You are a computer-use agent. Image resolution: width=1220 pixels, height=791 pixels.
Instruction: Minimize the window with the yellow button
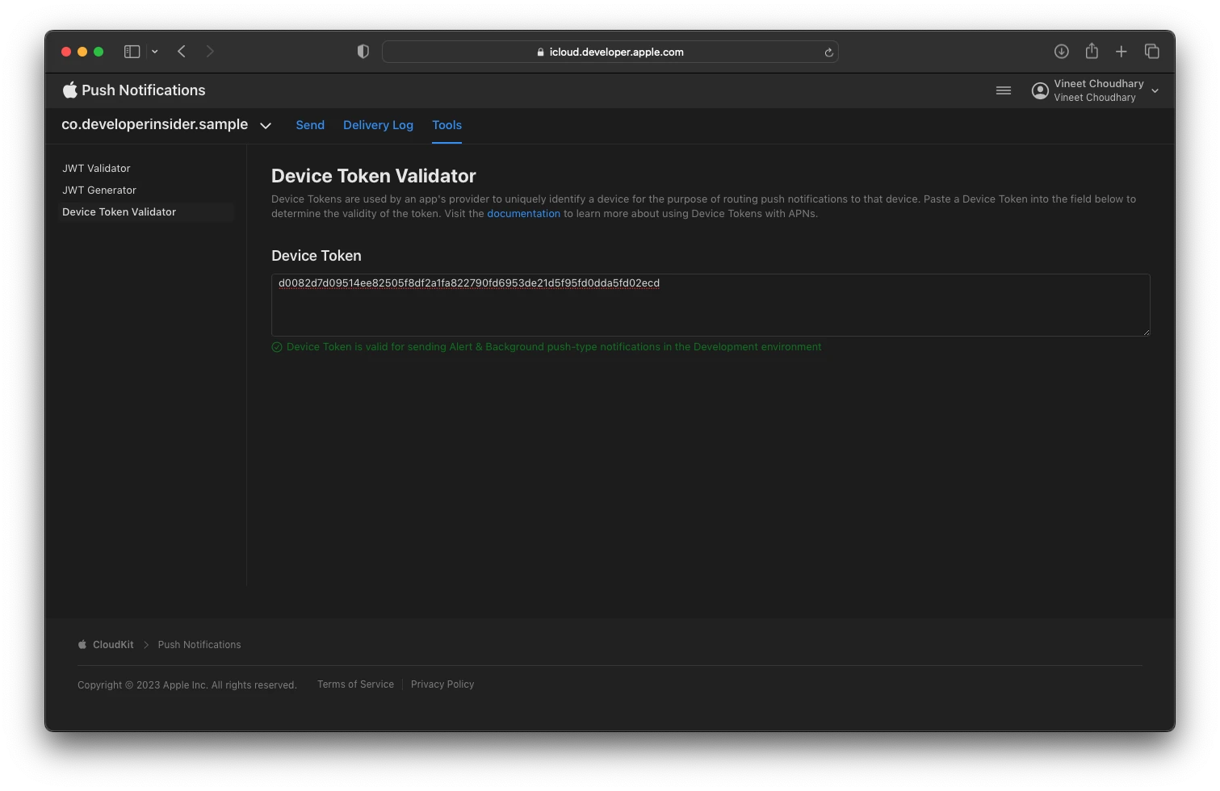pos(82,52)
